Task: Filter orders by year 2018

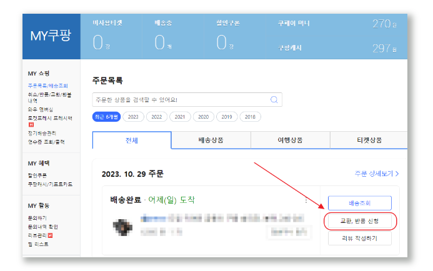Action: click(x=250, y=117)
